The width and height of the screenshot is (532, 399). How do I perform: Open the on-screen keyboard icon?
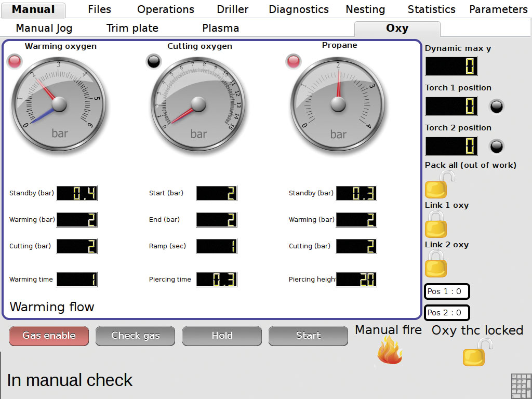(x=521, y=385)
